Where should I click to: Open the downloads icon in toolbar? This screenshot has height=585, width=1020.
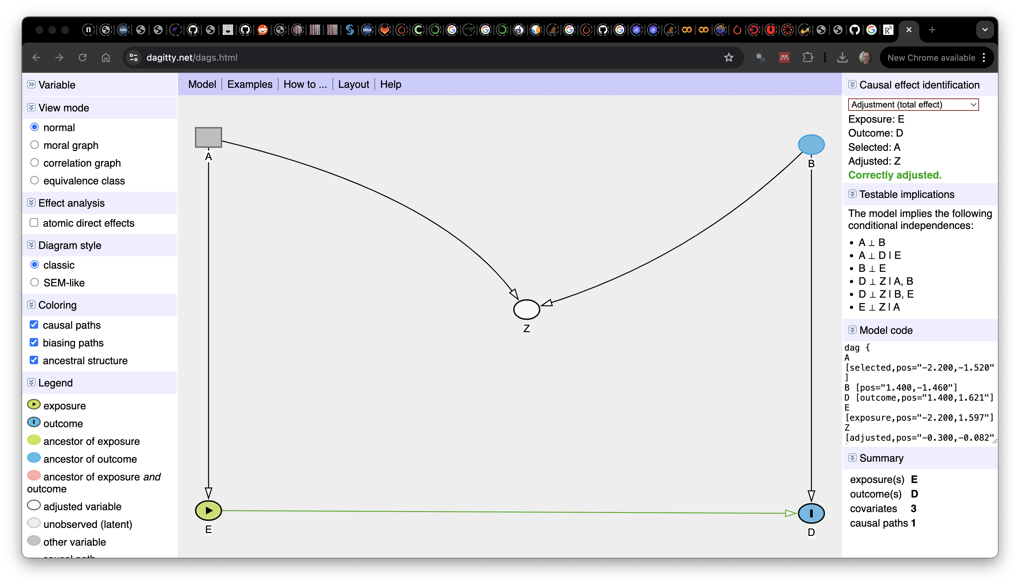842,57
